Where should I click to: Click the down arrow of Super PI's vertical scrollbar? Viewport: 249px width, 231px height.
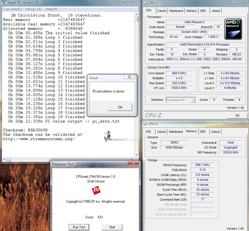(136, 155)
